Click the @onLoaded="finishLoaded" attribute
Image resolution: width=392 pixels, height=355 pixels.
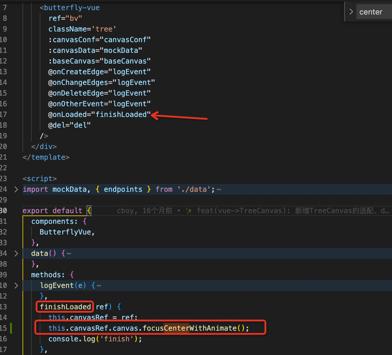pyautogui.click(x=98, y=114)
